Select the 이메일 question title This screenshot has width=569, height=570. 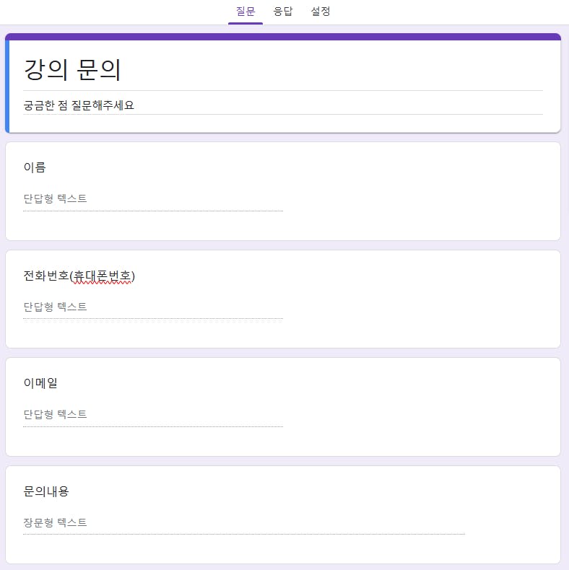[x=40, y=383]
